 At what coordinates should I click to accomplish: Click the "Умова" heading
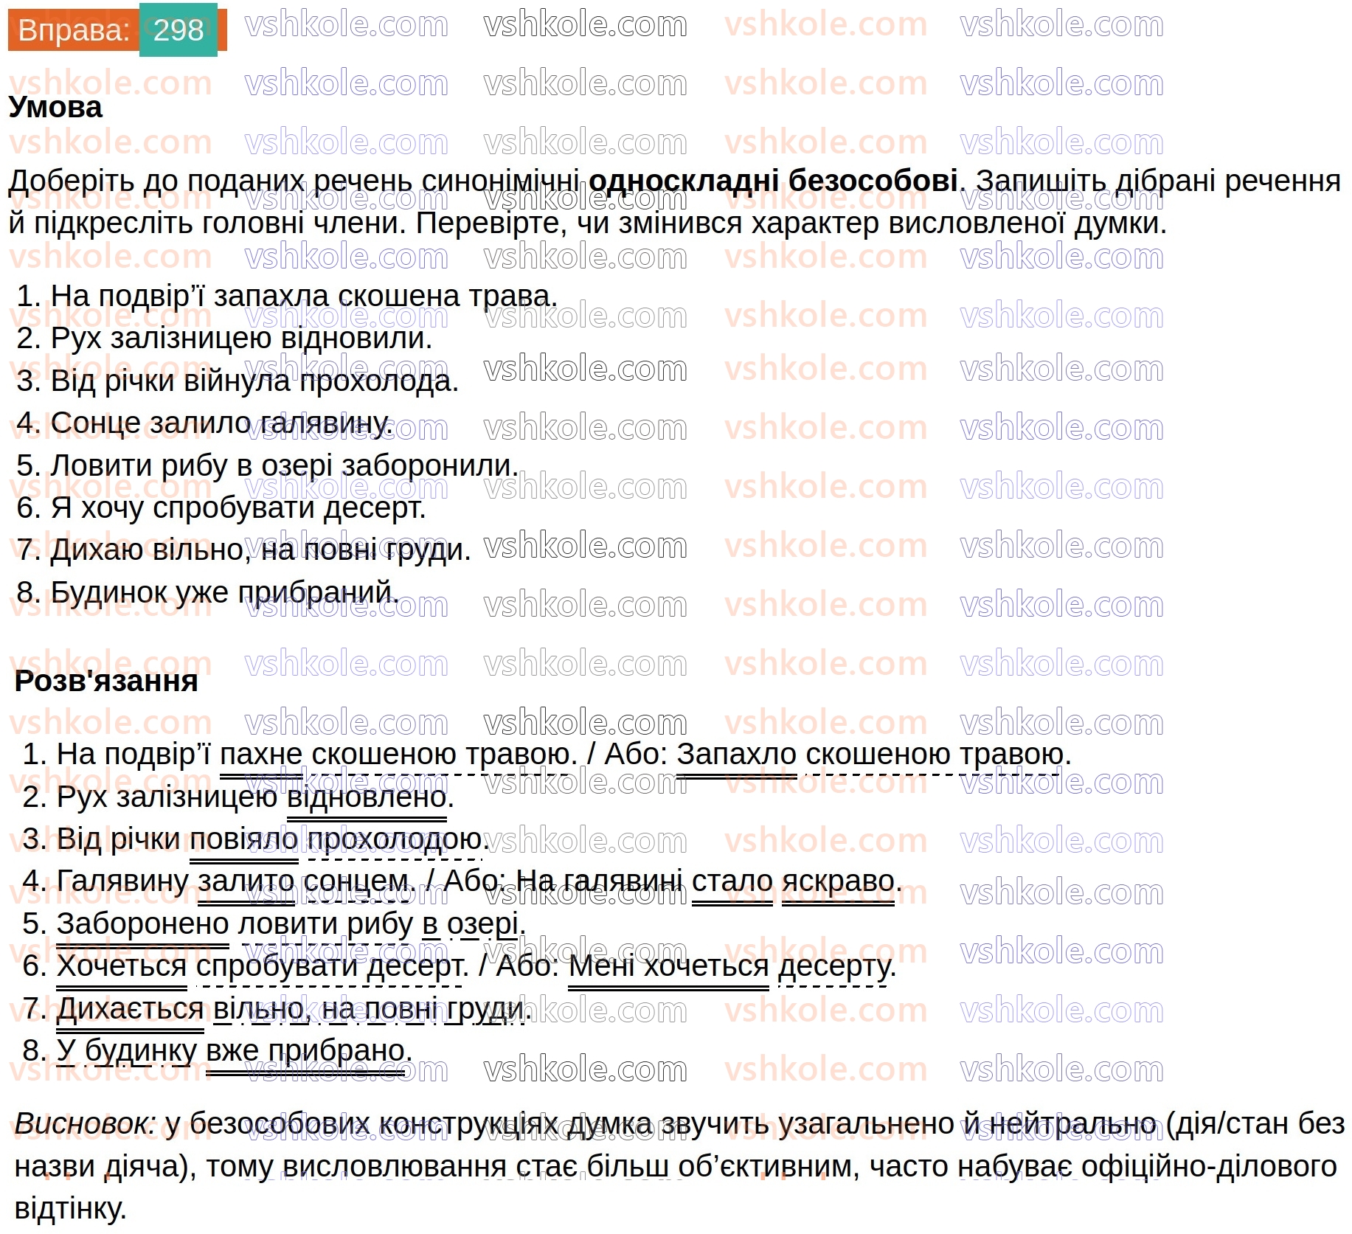(x=55, y=108)
